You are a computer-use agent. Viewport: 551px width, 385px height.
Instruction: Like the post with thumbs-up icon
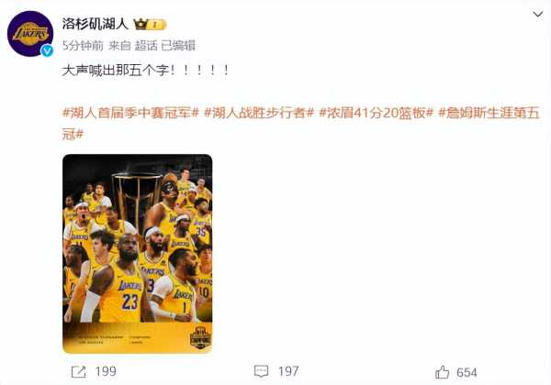click(443, 372)
